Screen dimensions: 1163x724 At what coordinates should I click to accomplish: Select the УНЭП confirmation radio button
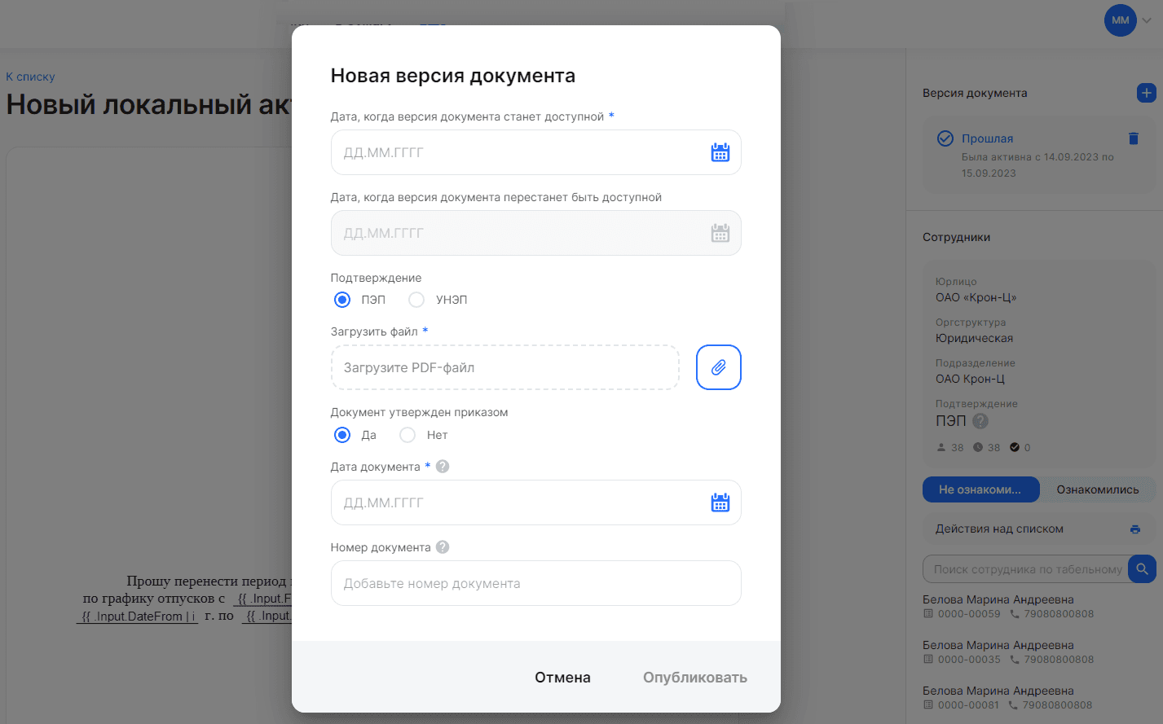(416, 300)
